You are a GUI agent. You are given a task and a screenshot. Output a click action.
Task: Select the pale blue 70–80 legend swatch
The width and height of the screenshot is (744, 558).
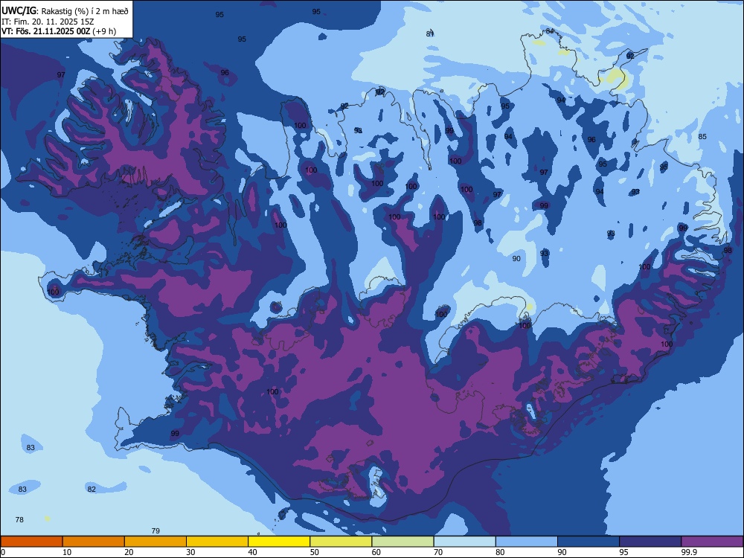pyautogui.click(x=465, y=542)
